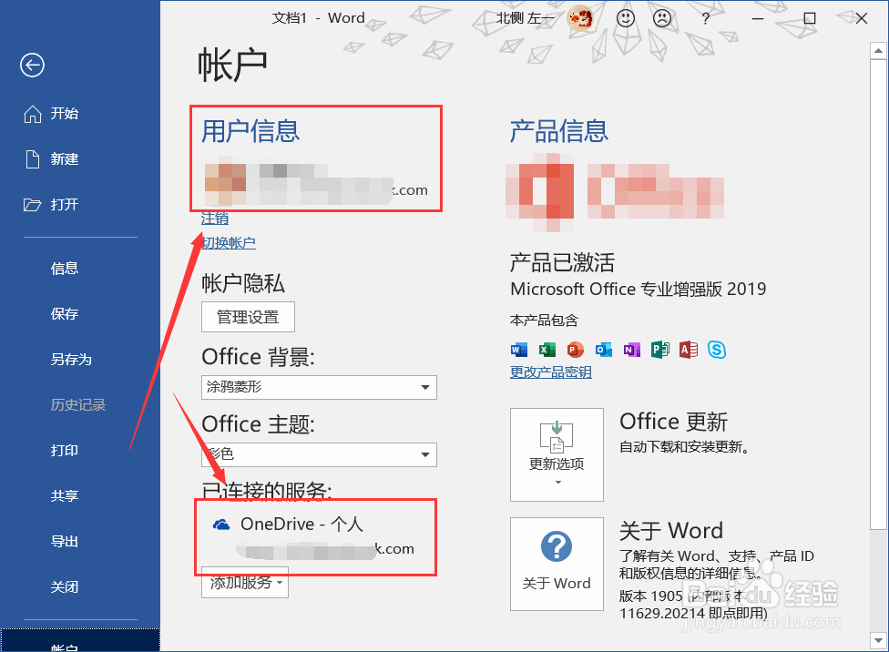
Task: Choose 另存为 in the sidebar
Action: pyautogui.click(x=71, y=360)
